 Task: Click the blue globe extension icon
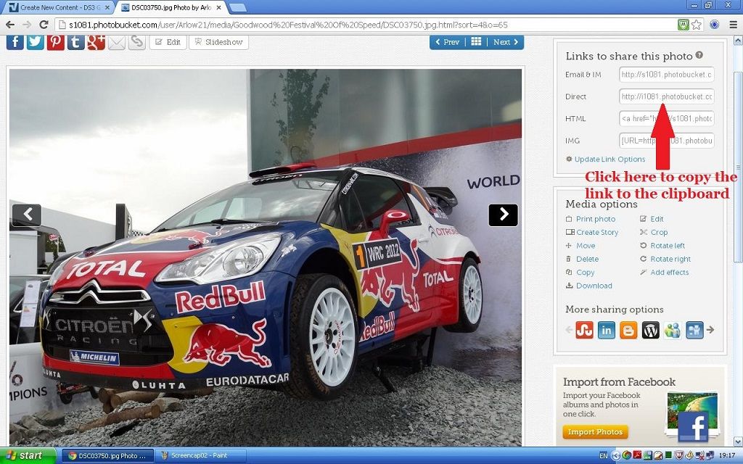pyautogui.click(x=715, y=25)
